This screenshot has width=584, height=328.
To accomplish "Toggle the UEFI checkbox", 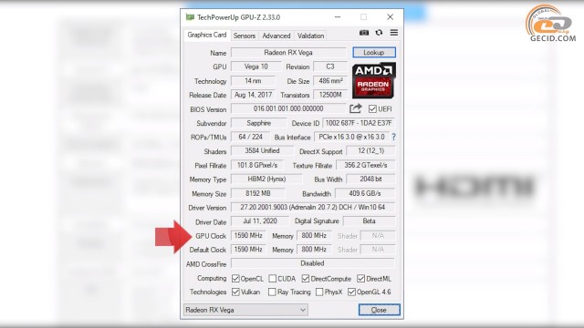I will (372, 109).
